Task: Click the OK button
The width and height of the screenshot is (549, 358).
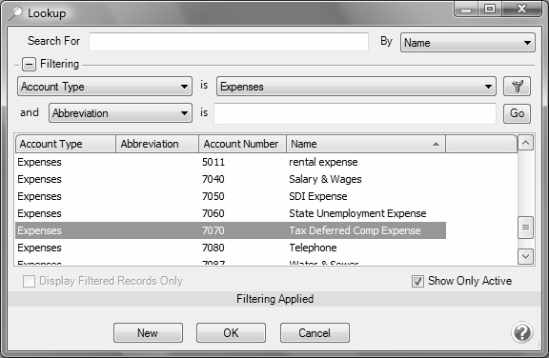Action: tap(231, 332)
